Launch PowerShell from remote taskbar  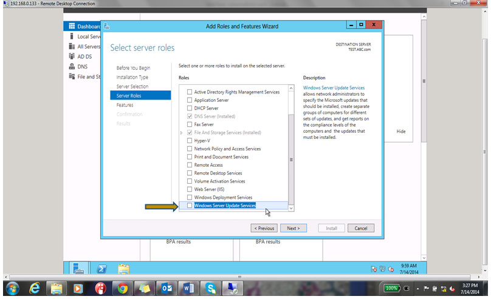pos(101,269)
